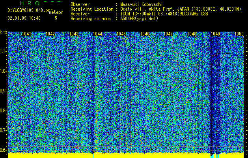Select receiver text ICOM IC-706mkII
The image size is (248, 158).
coord(138,14)
